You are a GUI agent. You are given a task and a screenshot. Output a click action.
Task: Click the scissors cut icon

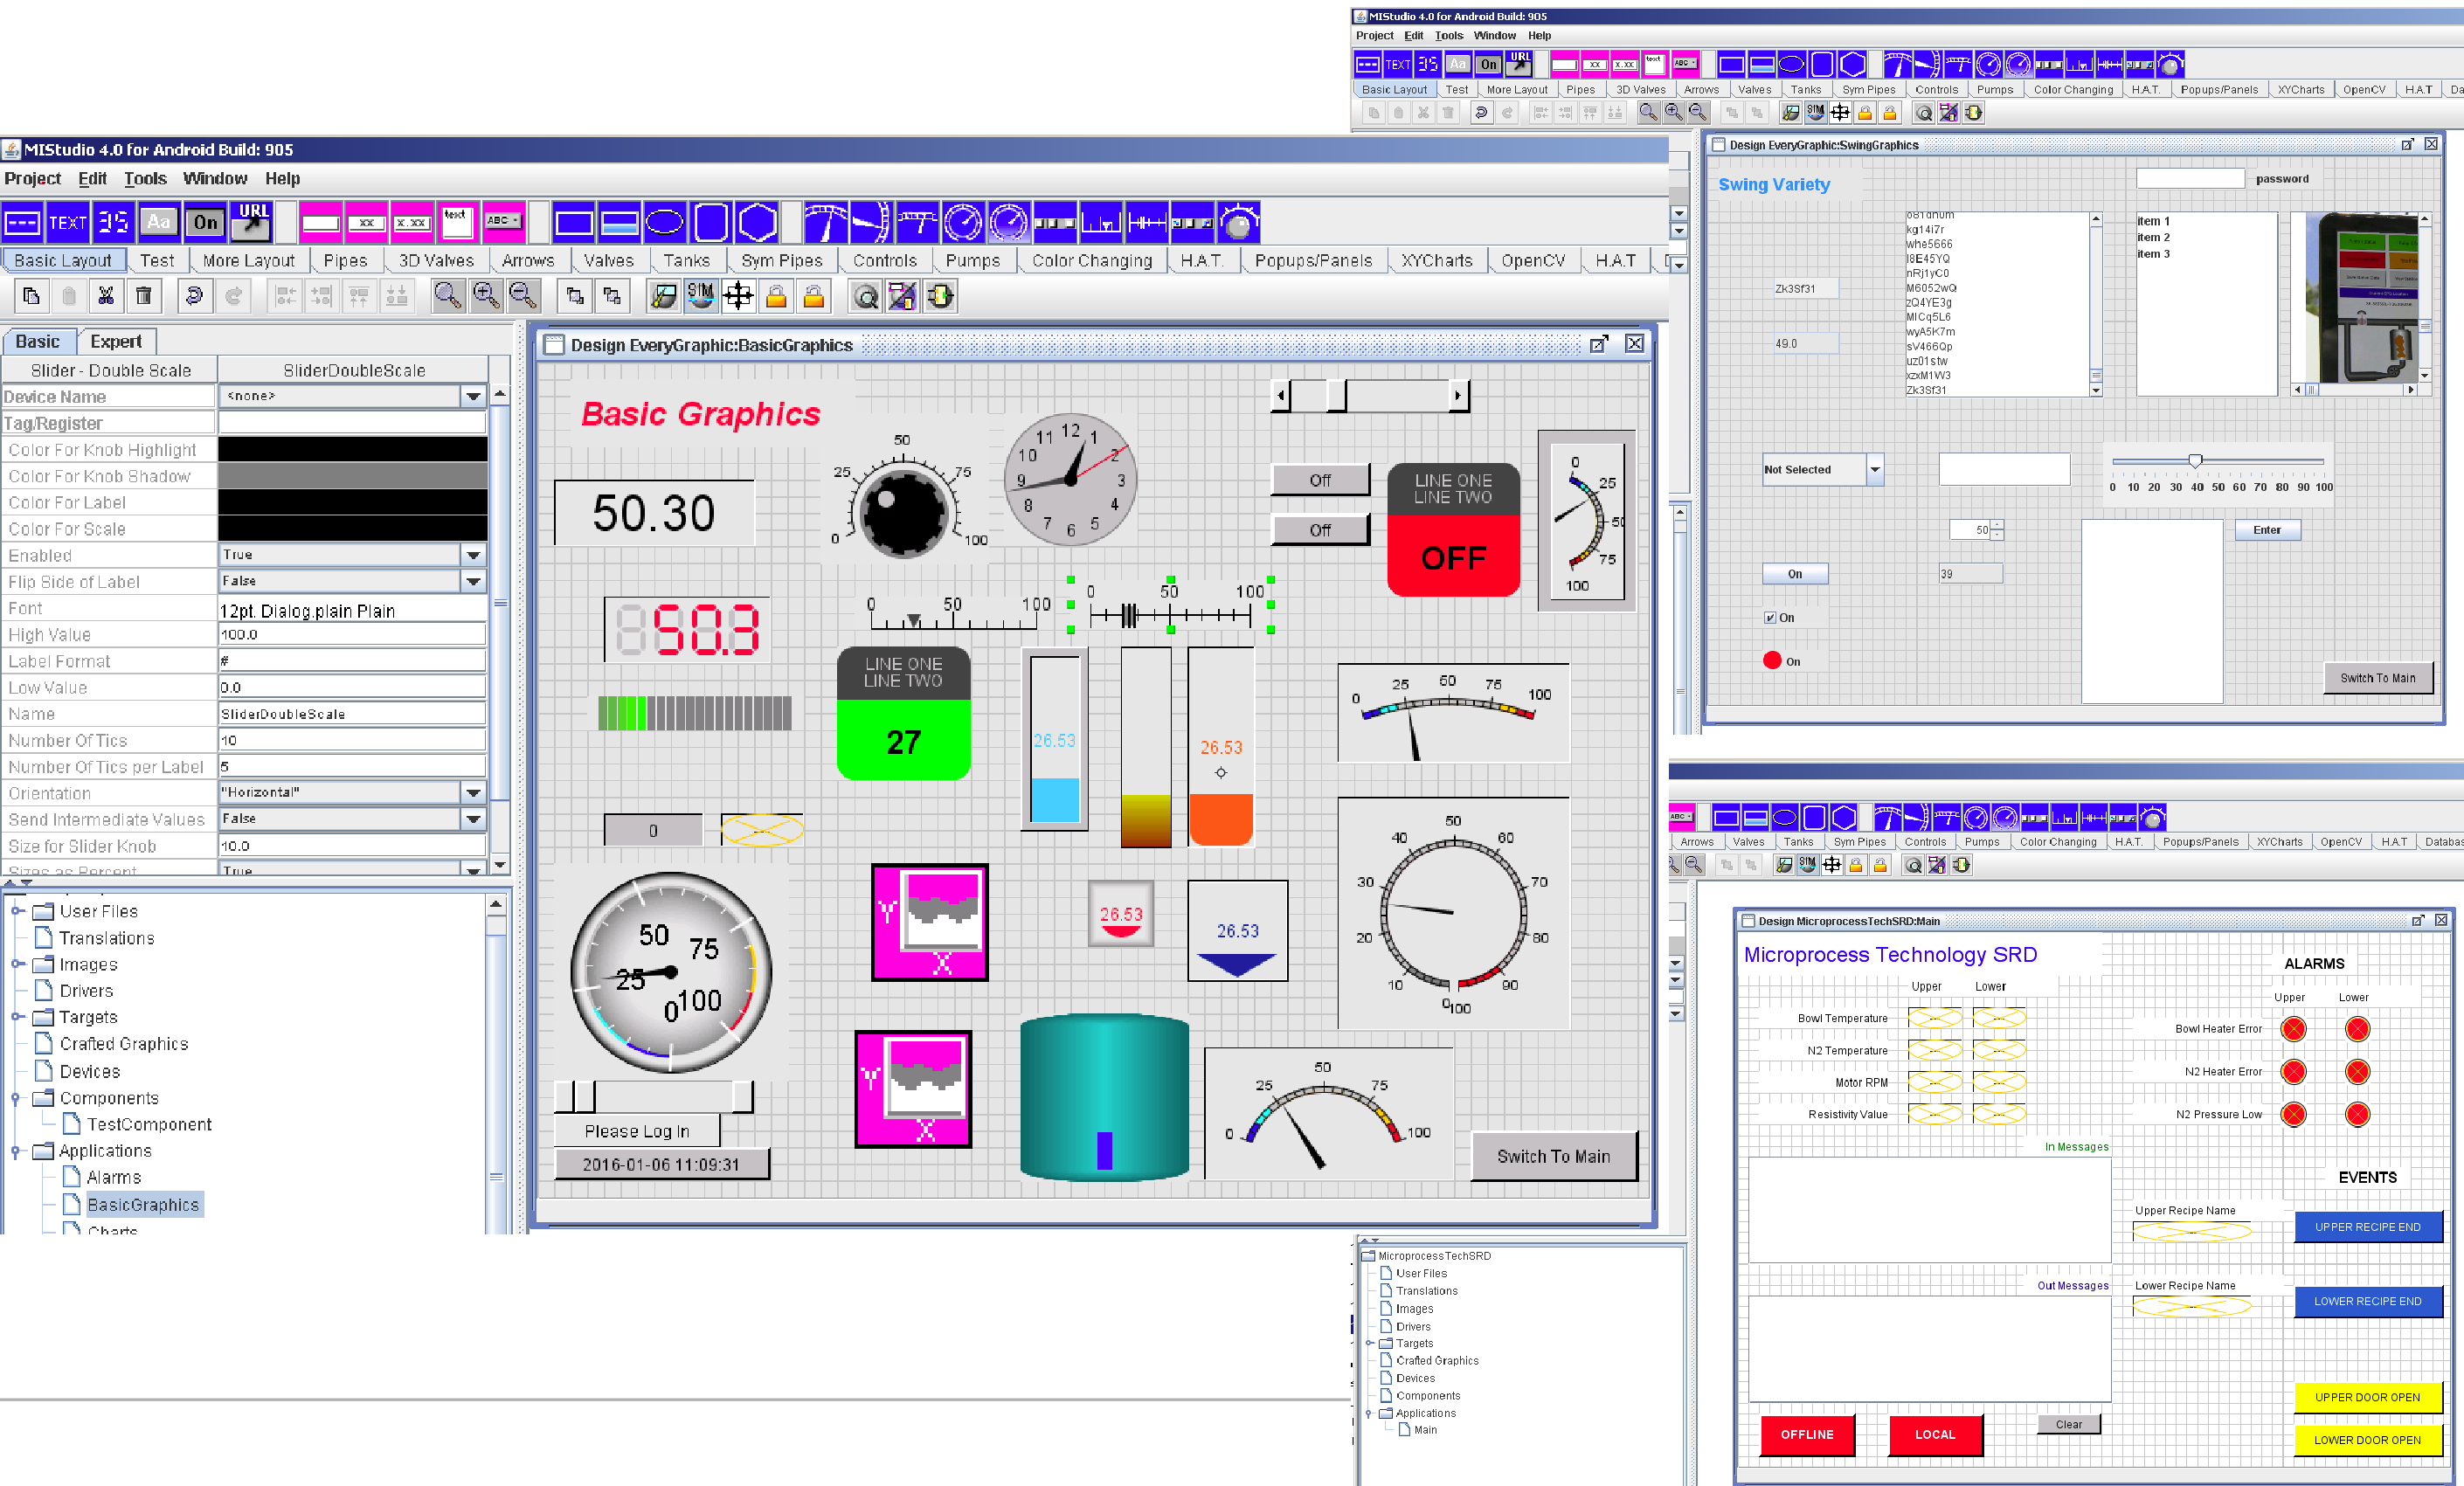(x=106, y=296)
